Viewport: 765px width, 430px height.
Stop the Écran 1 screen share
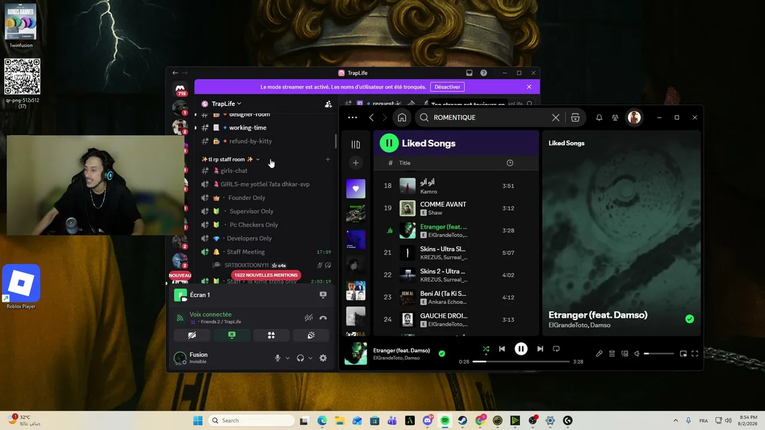[323, 295]
